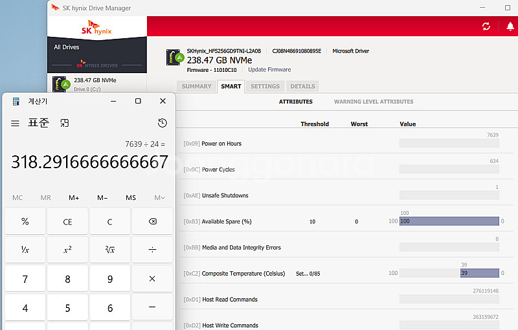The width and height of the screenshot is (518, 330).
Task: Click the Available Spare 100 value bar
Action: [449, 221]
